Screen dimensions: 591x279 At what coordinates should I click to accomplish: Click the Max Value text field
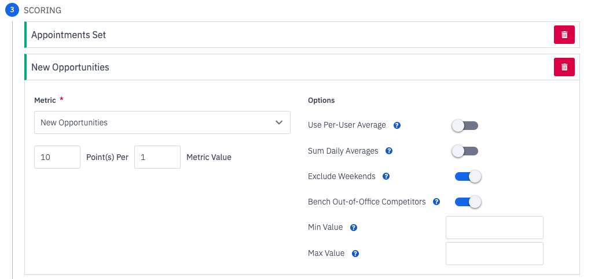tap(494, 253)
